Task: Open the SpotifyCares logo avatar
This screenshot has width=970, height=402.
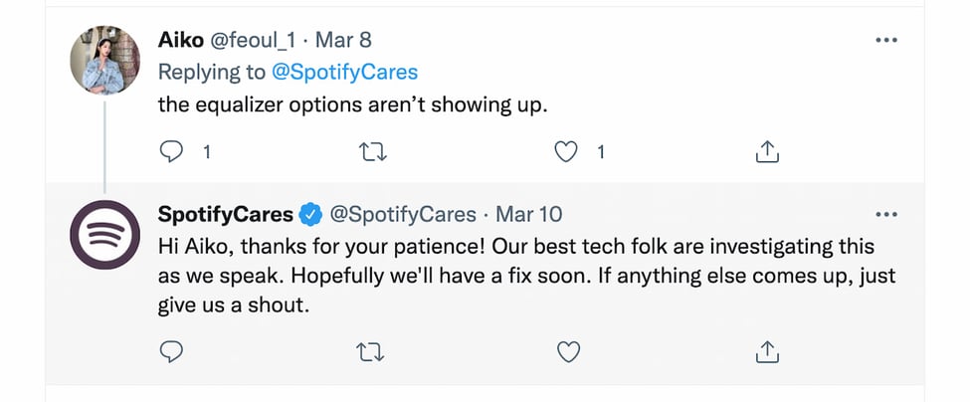Action: coord(104,235)
